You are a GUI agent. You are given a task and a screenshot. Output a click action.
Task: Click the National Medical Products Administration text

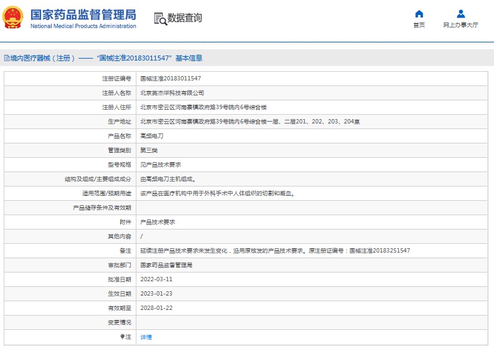click(83, 26)
